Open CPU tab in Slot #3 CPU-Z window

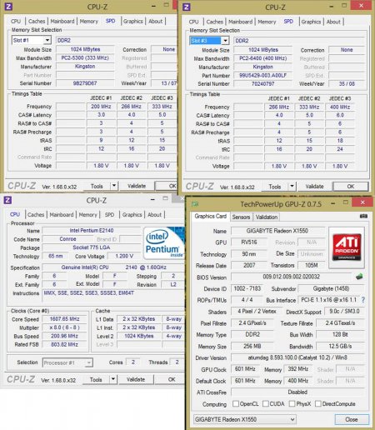(193, 22)
